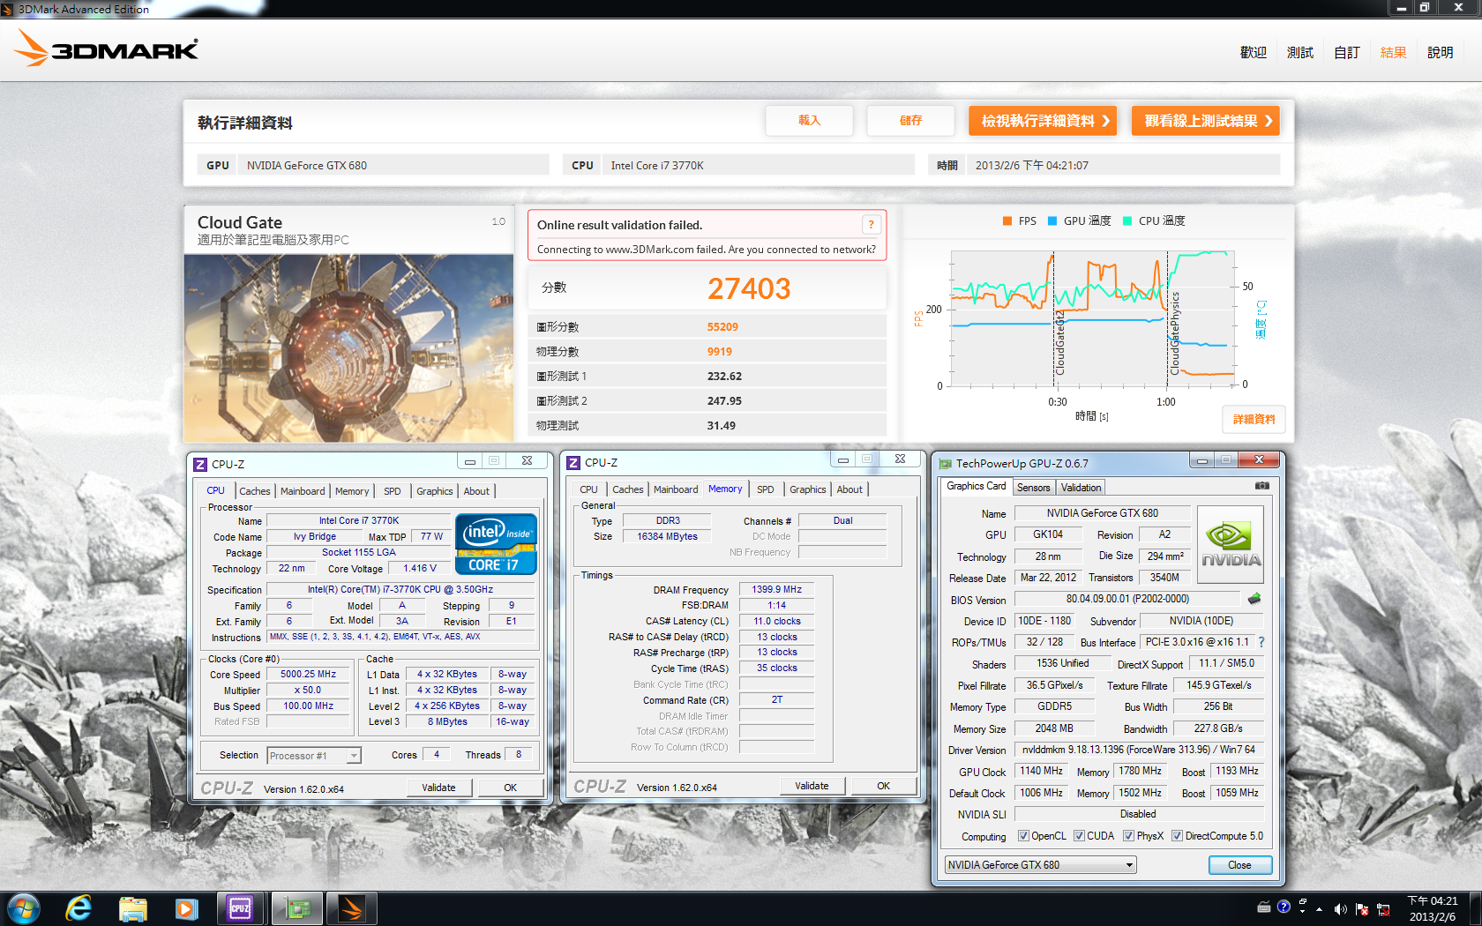
Task: Click Close button in GPU-Z
Action: [x=1239, y=865]
